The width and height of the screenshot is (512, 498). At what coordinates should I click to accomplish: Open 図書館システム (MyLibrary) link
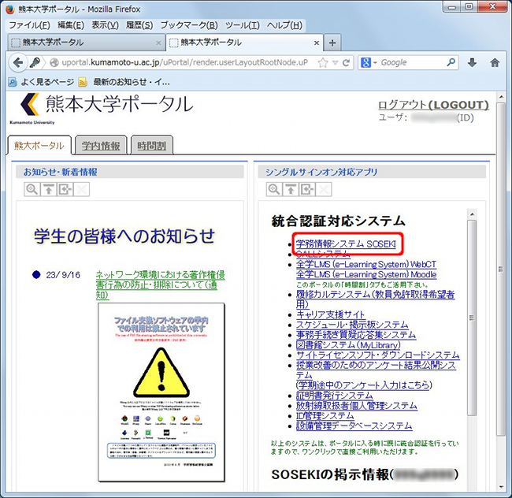pos(348,345)
